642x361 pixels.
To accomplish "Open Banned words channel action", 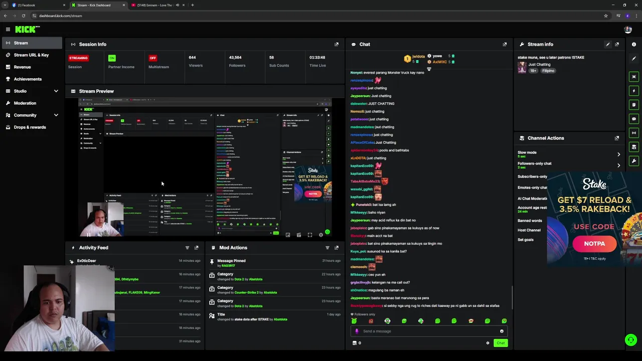I will (530, 221).
